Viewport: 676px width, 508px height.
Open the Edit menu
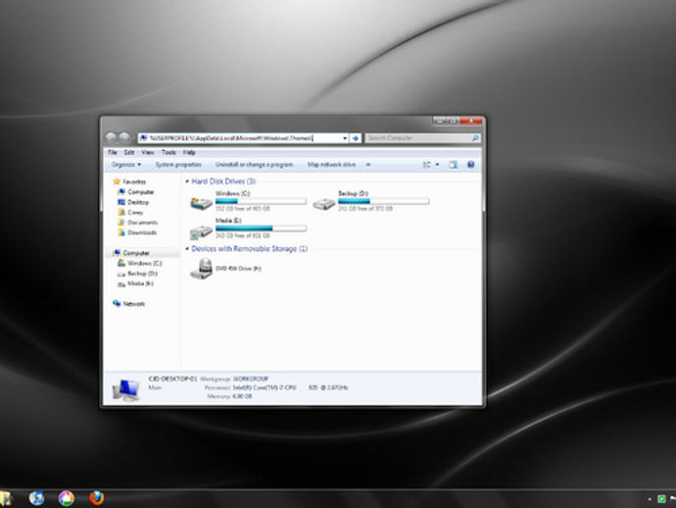click(x=129, y=152)
